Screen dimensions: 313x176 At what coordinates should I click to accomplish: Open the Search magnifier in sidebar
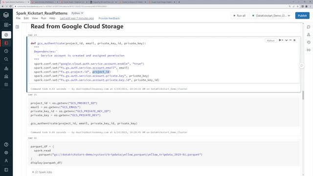tap(6, 59)
